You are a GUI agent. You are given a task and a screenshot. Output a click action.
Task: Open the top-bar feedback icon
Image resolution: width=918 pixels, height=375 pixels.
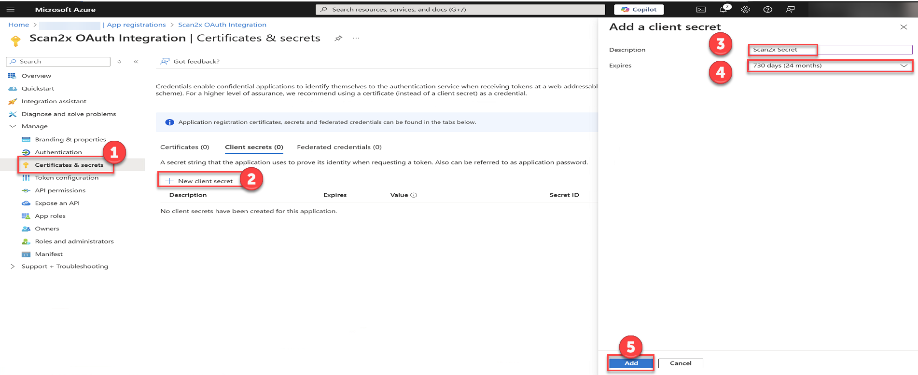[x=790, y=10]
